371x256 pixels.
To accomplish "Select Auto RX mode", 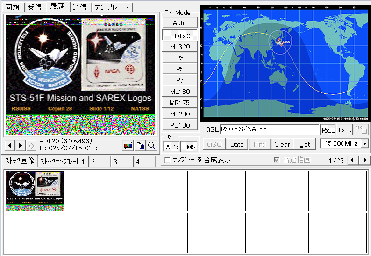I will [179, 23].
